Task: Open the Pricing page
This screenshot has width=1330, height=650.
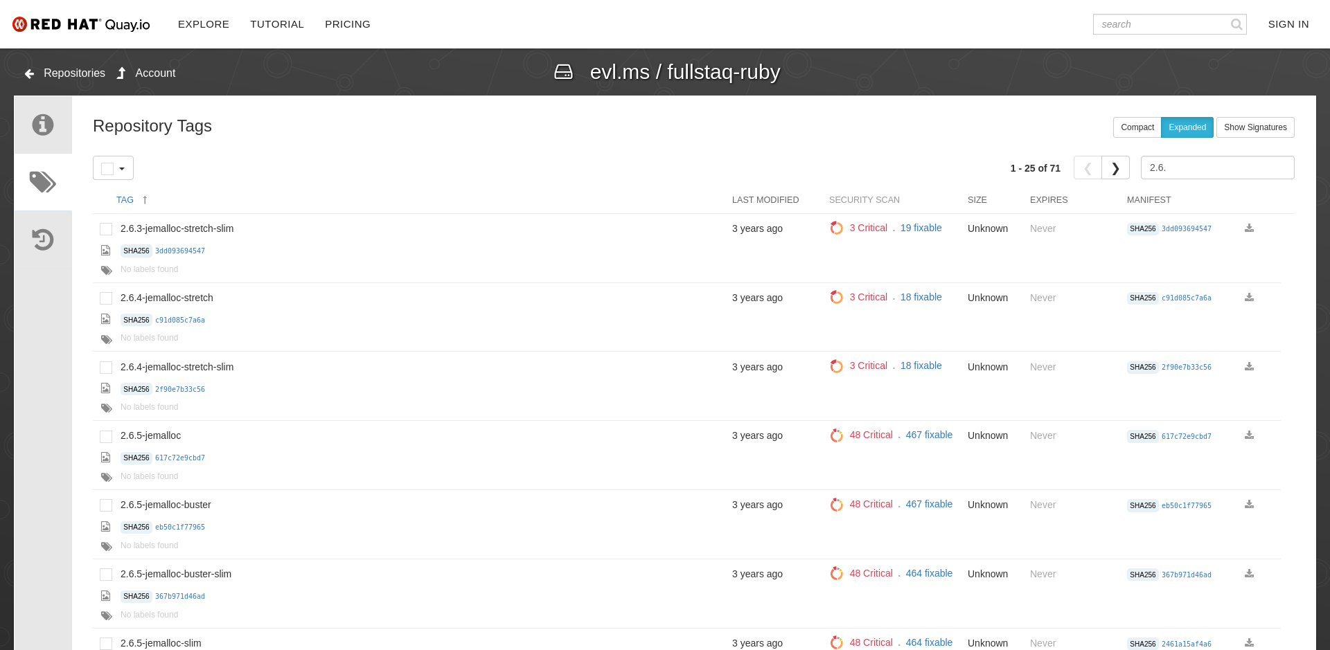Action: 348,24
